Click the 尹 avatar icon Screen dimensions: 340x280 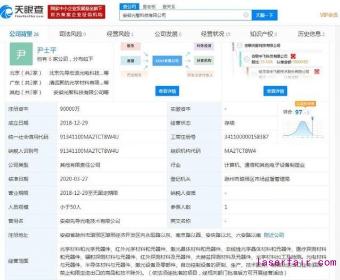coord(21,55)
